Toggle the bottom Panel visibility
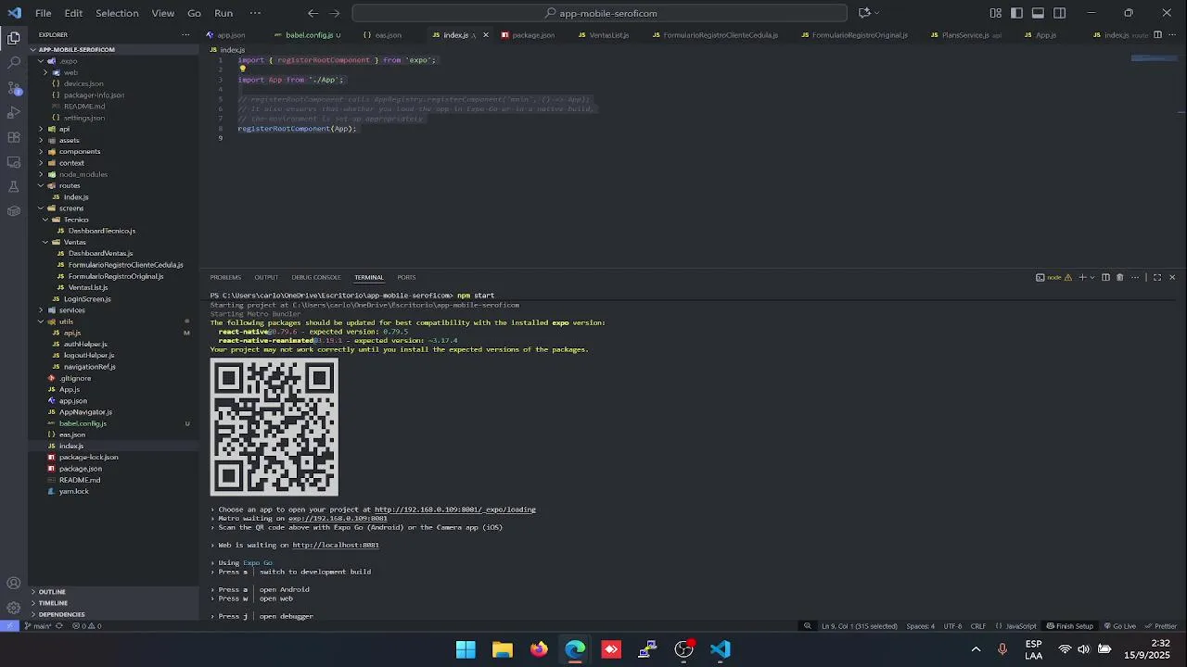 (x=1038, y=13)
